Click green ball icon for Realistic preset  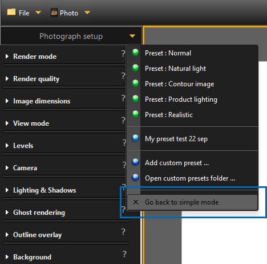coord(135,114)
